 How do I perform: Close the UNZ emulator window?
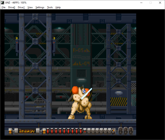pos(160,3)
